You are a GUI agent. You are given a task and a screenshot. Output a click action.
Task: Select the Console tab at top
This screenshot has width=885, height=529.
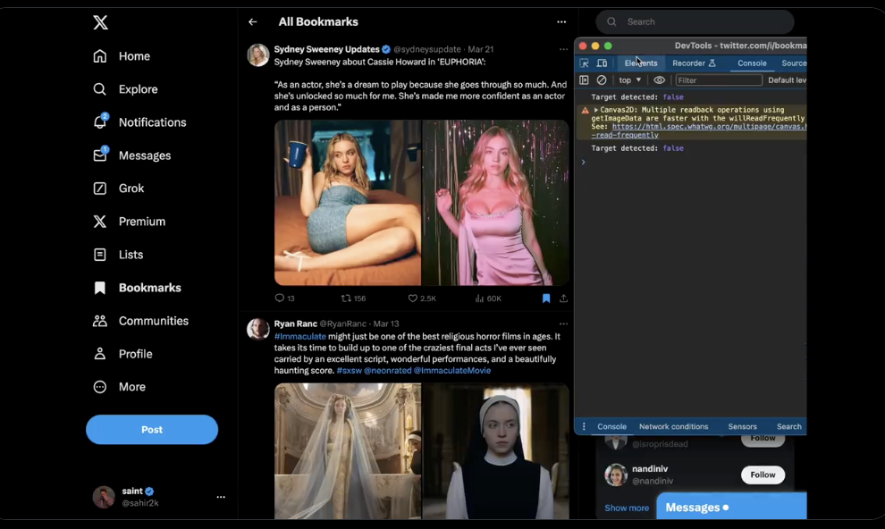point(752,63)
